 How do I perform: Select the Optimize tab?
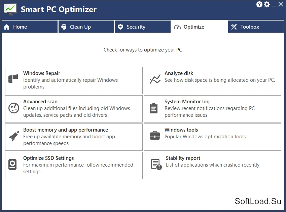199,27
